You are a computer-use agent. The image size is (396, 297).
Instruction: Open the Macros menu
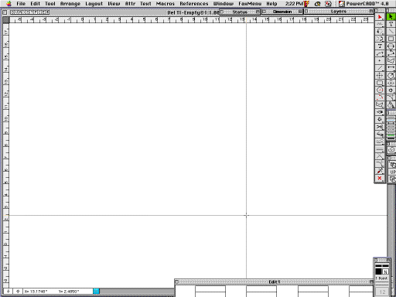pos(166,4)
